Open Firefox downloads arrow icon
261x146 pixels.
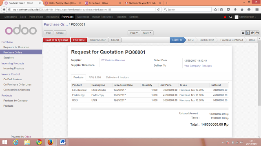(x=235, y=10)
